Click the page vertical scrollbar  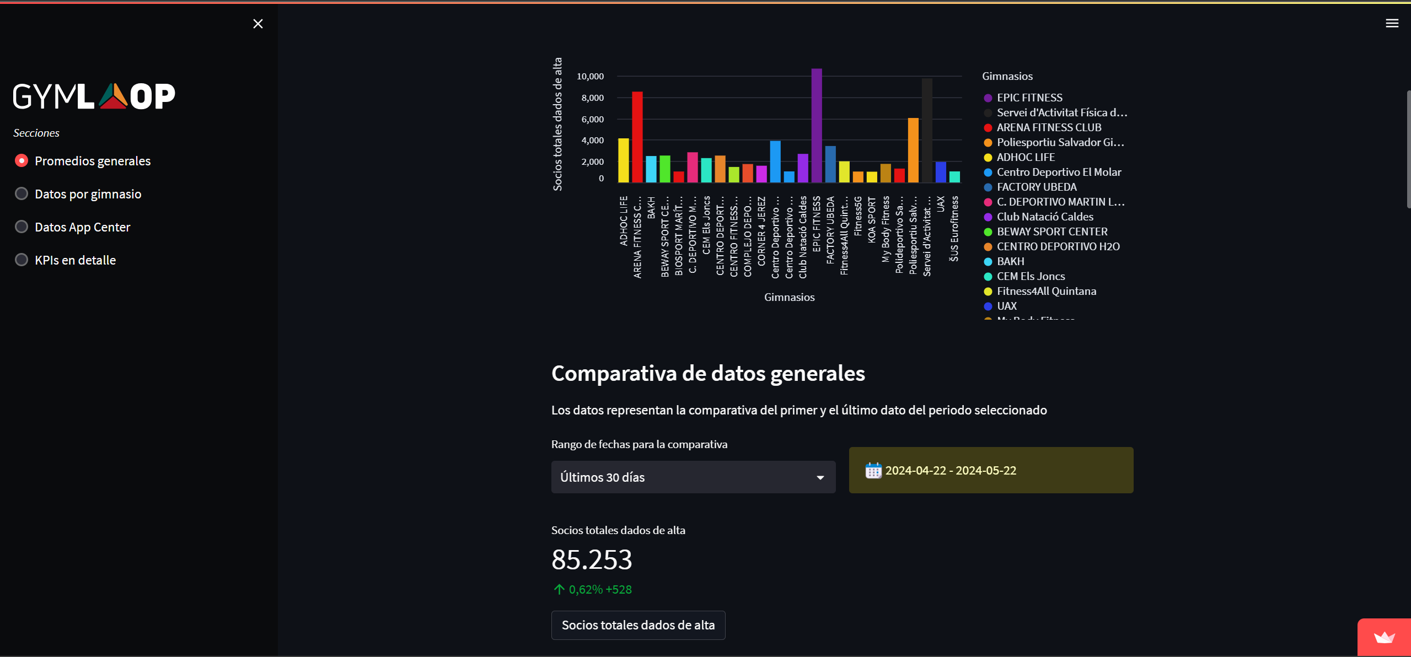coord(1408,149)
